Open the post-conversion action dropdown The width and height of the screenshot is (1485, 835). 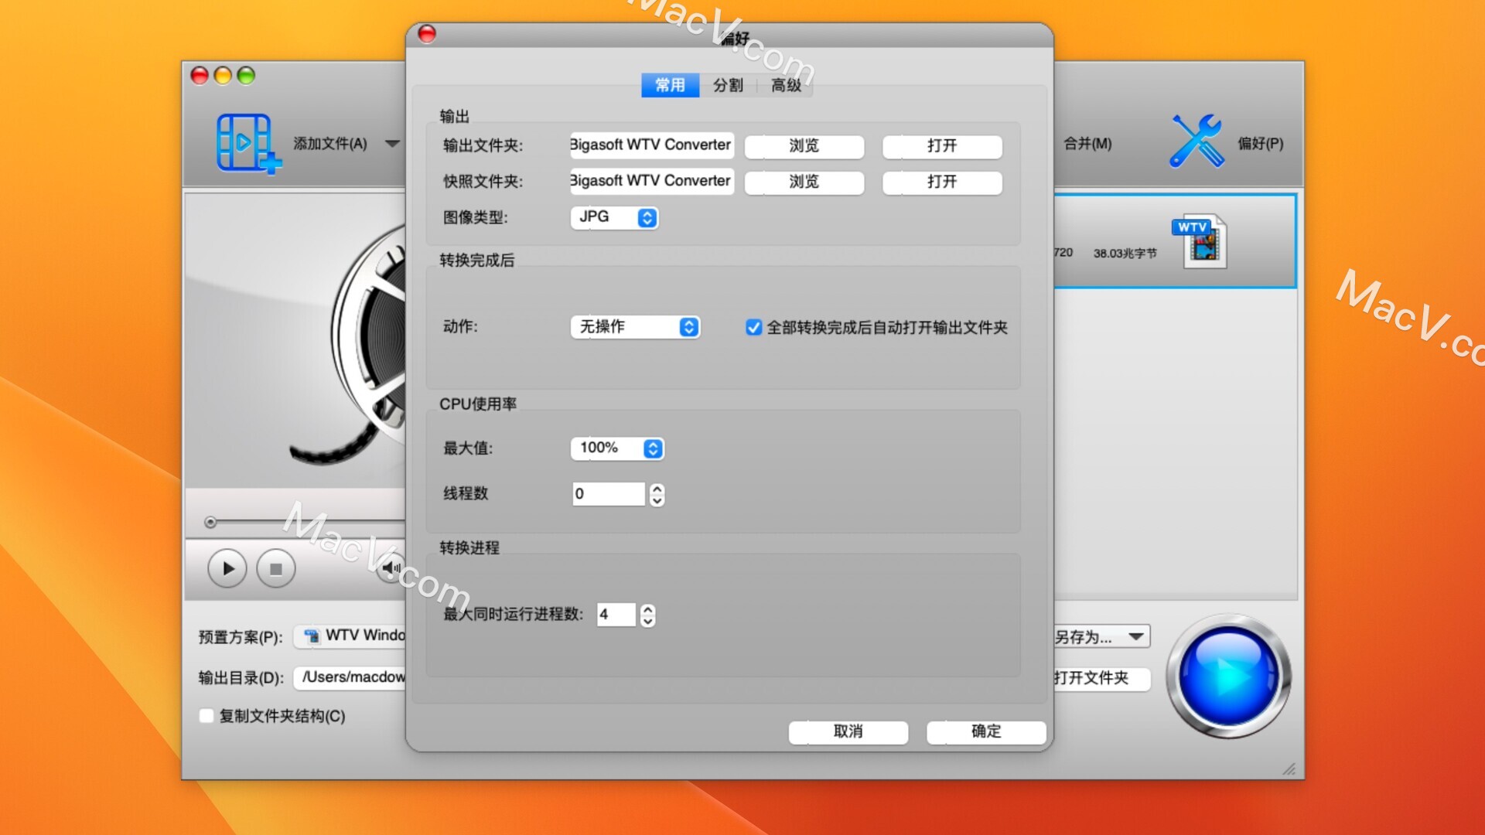[x=635, y=327]
